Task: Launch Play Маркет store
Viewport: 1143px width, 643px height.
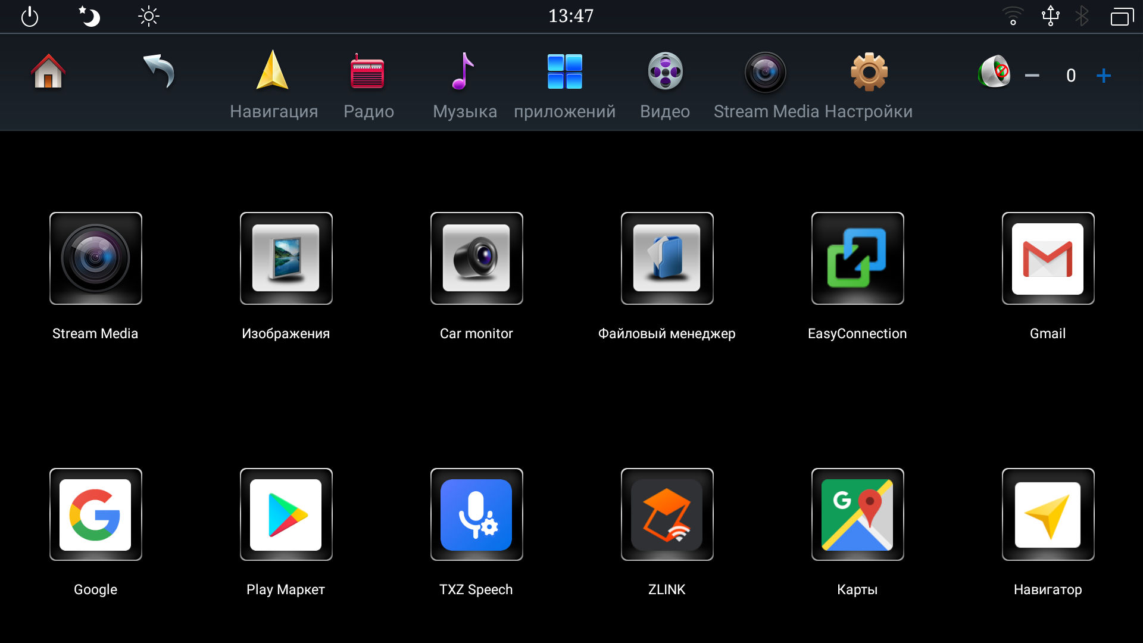Action: [x=286, y=514]
